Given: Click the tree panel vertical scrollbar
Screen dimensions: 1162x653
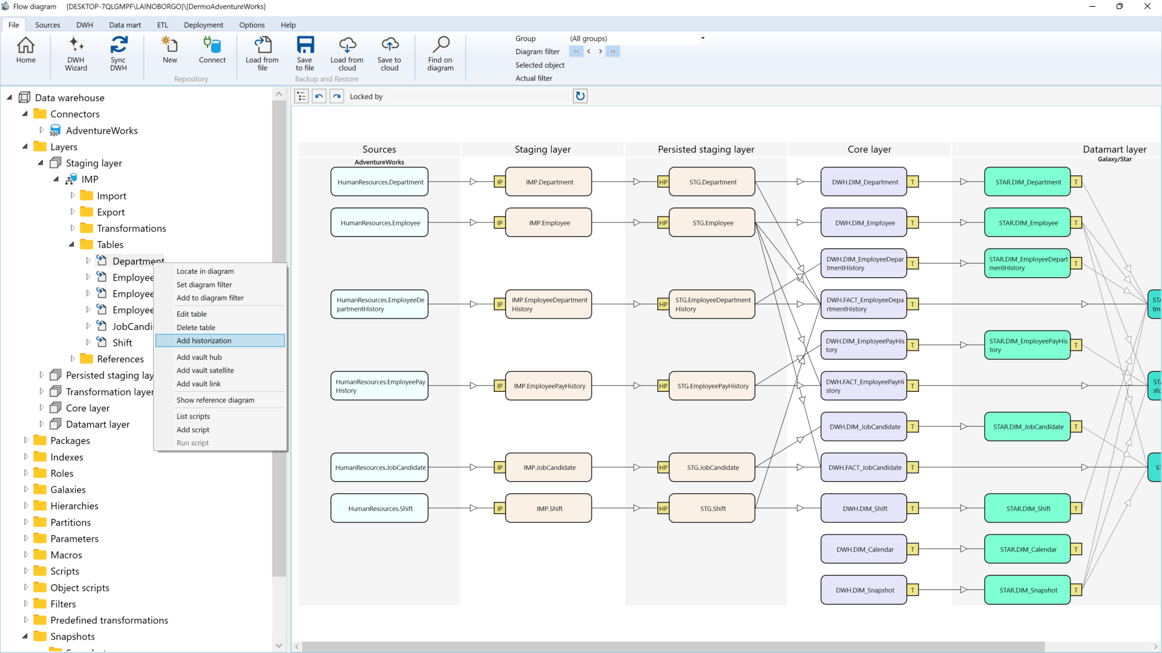Looking at the screenshot, I should click(278, 339).
